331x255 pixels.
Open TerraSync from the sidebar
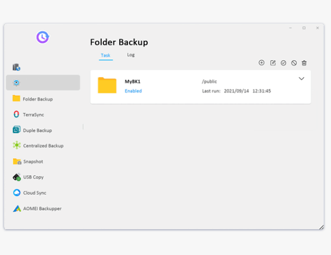[33, 115]
